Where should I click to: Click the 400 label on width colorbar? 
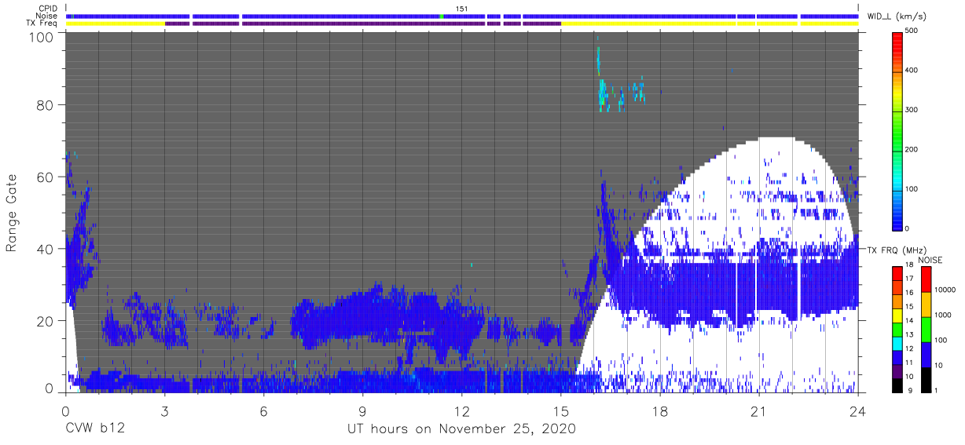tap(913, 71)
